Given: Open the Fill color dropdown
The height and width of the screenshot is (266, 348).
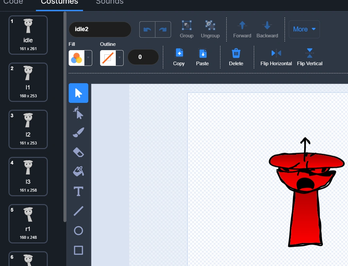Looking at the screenshot, I should tap(80, 58).
